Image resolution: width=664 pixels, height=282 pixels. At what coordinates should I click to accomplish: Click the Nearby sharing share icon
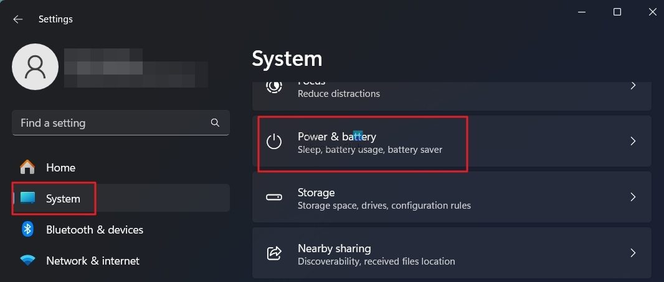click(x=274, y=253)
